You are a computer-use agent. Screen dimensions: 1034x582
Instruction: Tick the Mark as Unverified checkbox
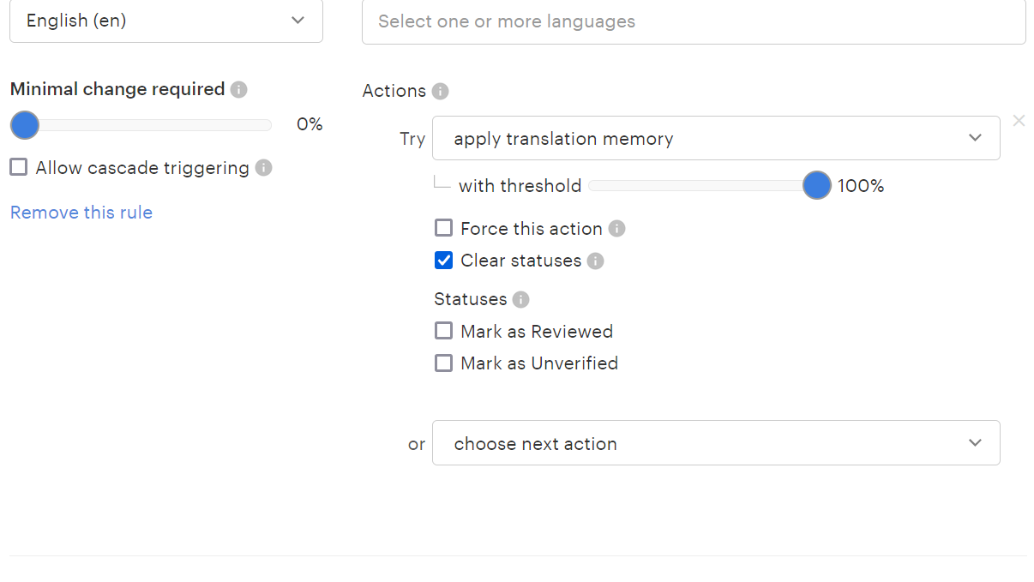[x=443, y=363]
